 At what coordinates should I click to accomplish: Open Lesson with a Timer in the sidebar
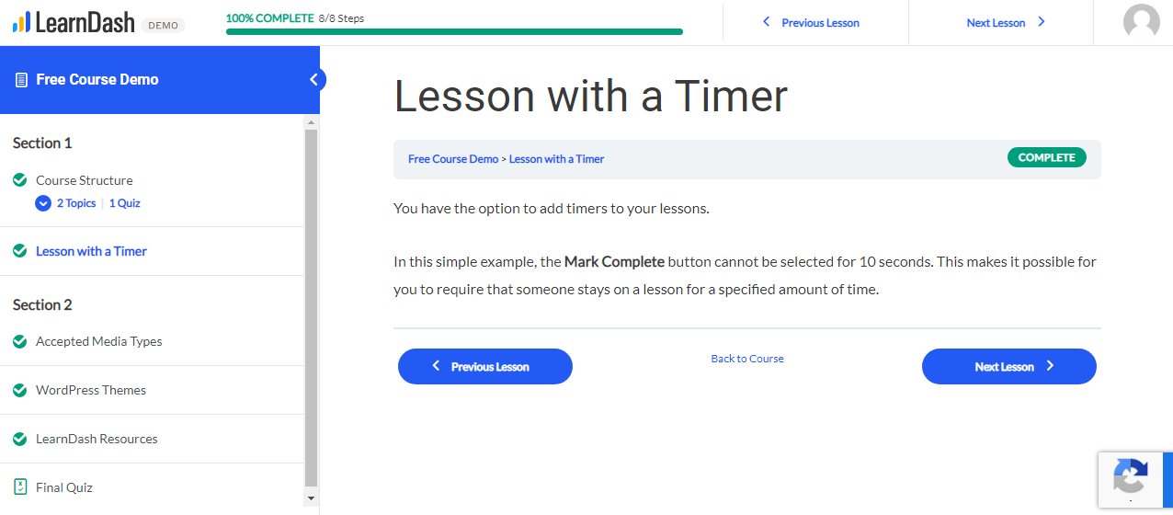pos(91,251)
